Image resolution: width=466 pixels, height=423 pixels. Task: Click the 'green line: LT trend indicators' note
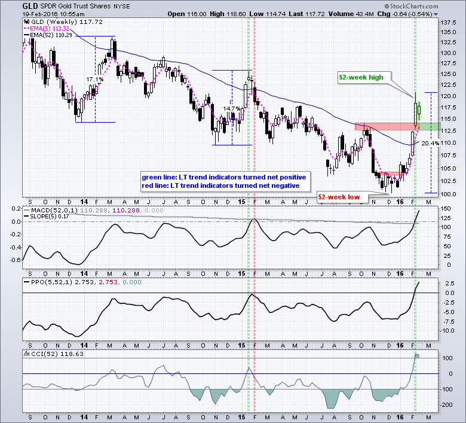(224, 177)
